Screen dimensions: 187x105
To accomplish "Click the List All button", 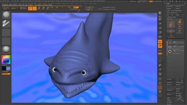I will 171,79.
